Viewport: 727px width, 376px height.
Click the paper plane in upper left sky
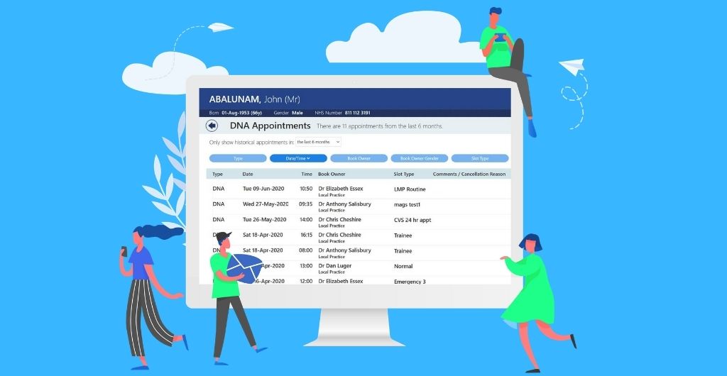point(222,28)
